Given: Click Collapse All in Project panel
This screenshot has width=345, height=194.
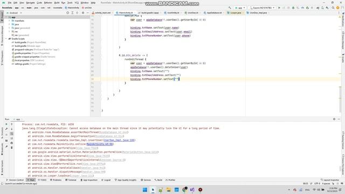Looking at the screenshot, I should 77,13.
